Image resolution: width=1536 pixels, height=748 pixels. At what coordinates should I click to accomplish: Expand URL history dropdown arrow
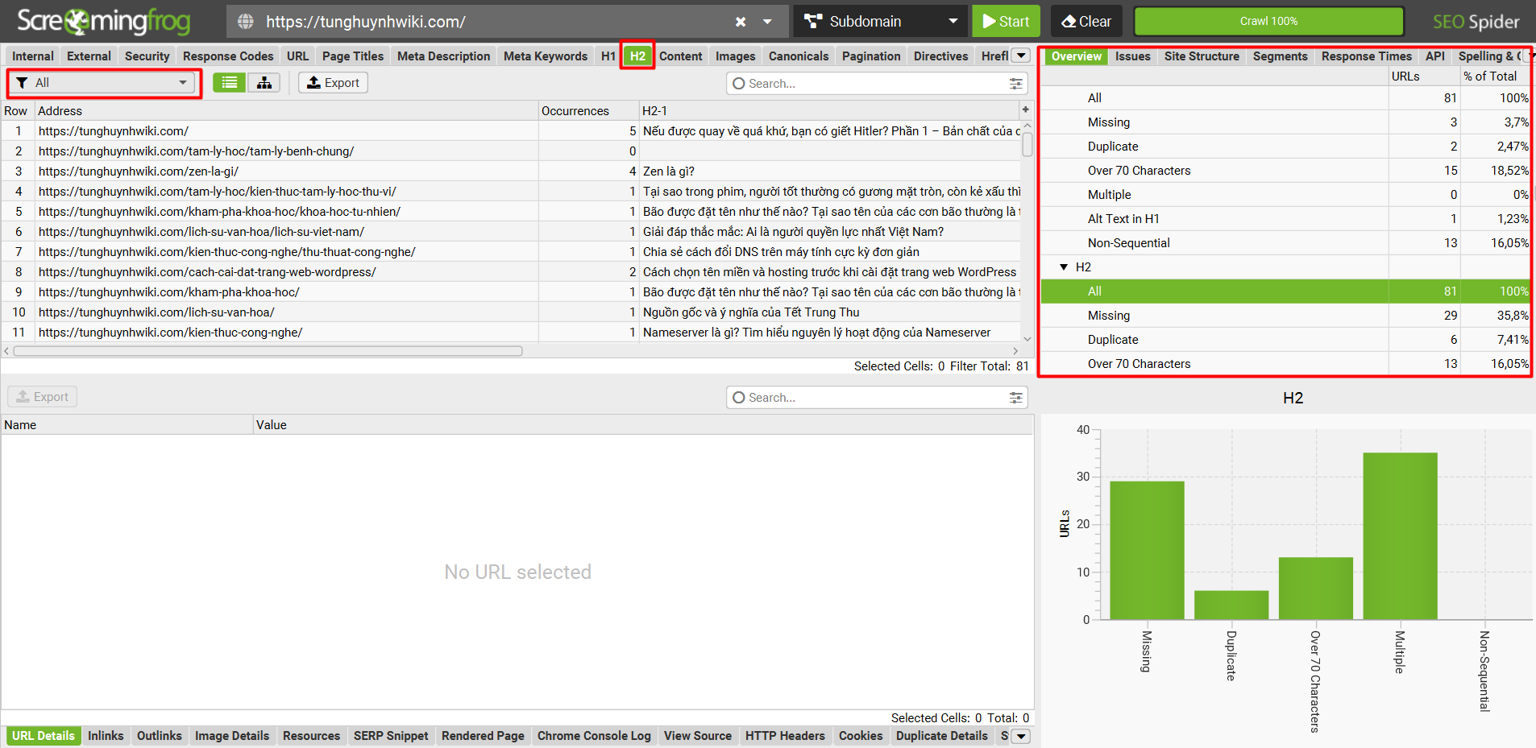tap(767, 22)
